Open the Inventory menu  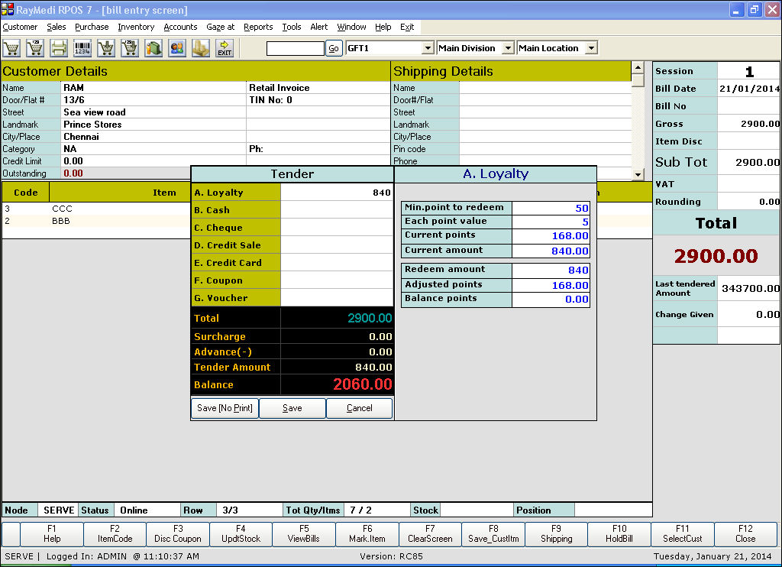[136, 27]
